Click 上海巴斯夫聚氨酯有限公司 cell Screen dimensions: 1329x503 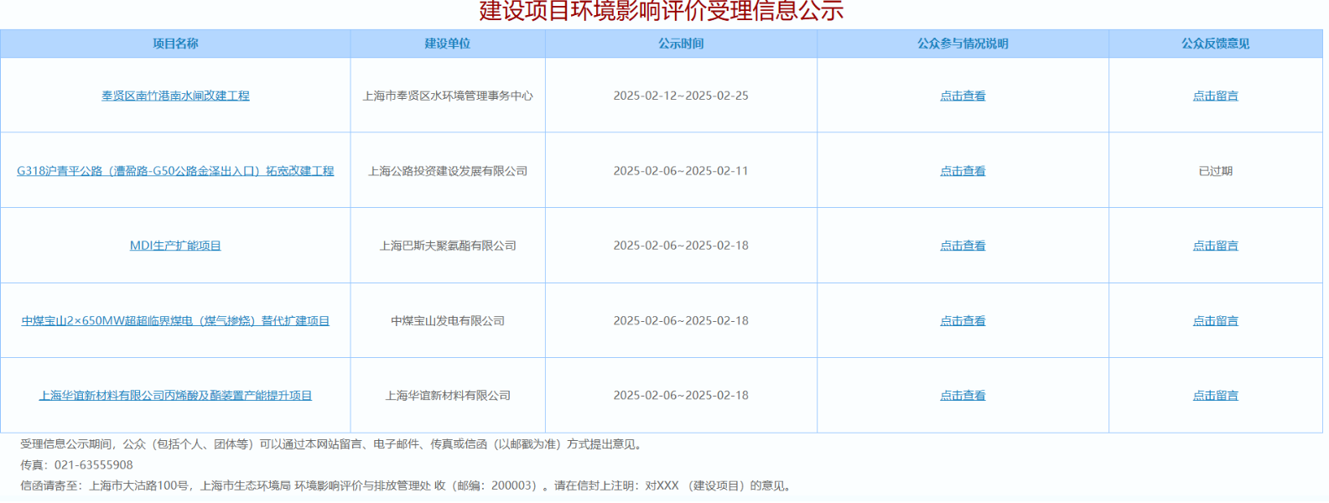pos(448,246)
